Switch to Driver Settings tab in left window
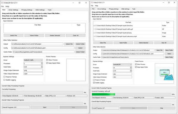Screen dimensions: 178x114 13,10
